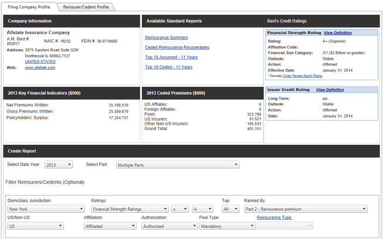Open the Reinsurance Summary report
Viewport: 383px width, 239px height.
[x=167, y=37]
